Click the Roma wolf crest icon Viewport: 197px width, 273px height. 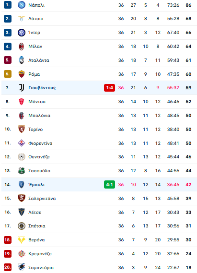[22, 74]
